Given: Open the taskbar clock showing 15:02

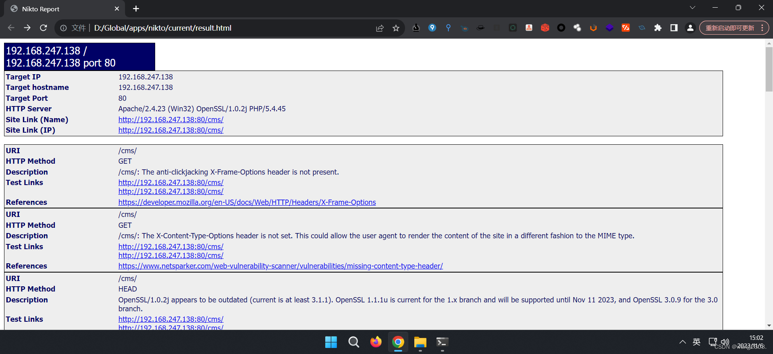Looking at the screenshot, I should [x=751, y=342].
